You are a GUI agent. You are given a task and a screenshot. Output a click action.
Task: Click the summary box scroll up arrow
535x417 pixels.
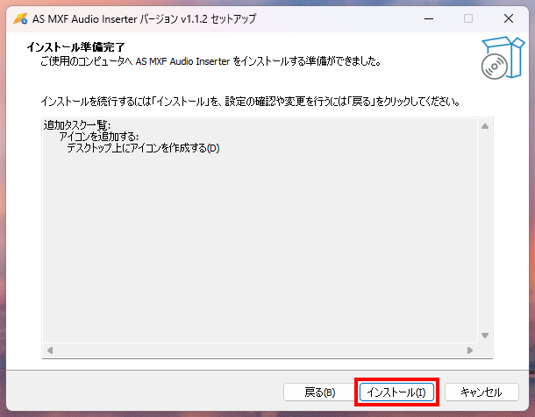point(485,126)
